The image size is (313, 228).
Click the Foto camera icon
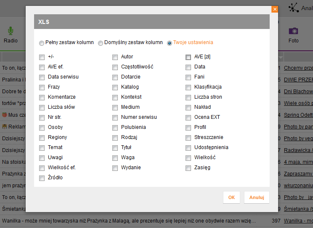pyautogui.click(x=293, y=31)
